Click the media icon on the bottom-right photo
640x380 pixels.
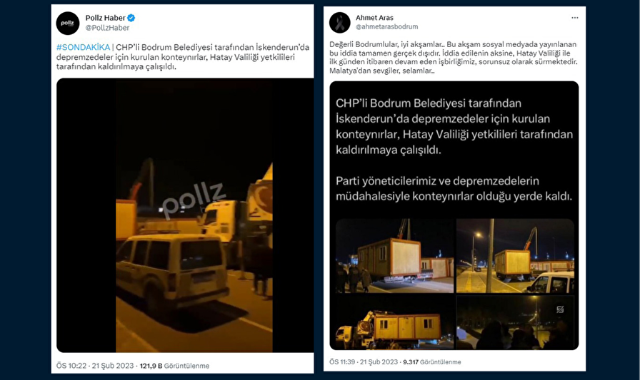[560, 309]
